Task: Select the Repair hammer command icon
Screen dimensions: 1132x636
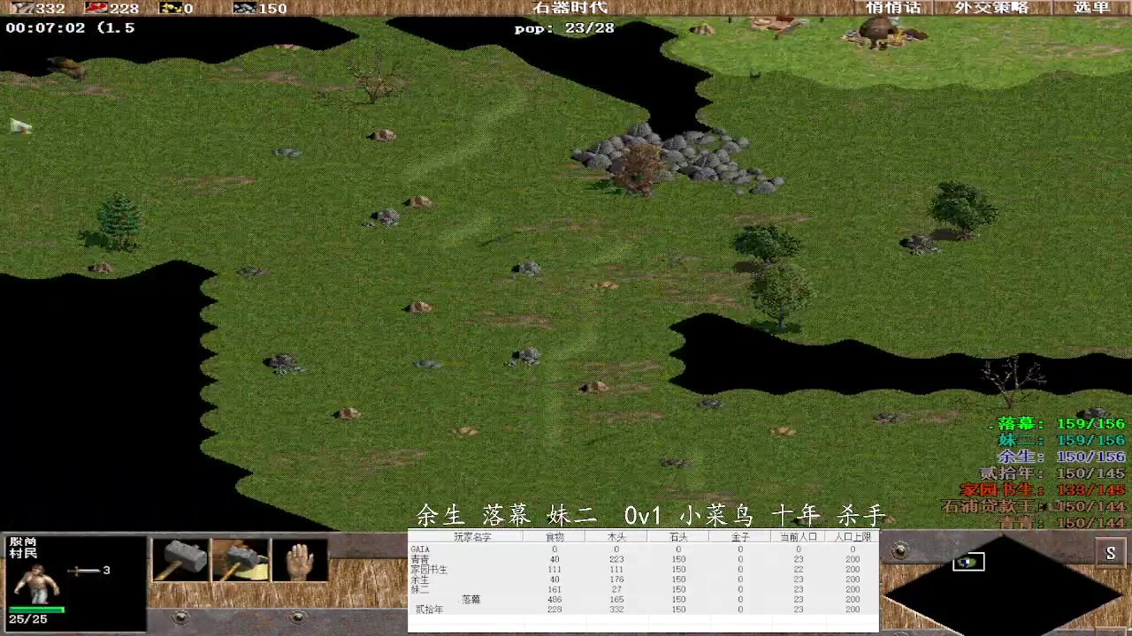Action: 240,559
